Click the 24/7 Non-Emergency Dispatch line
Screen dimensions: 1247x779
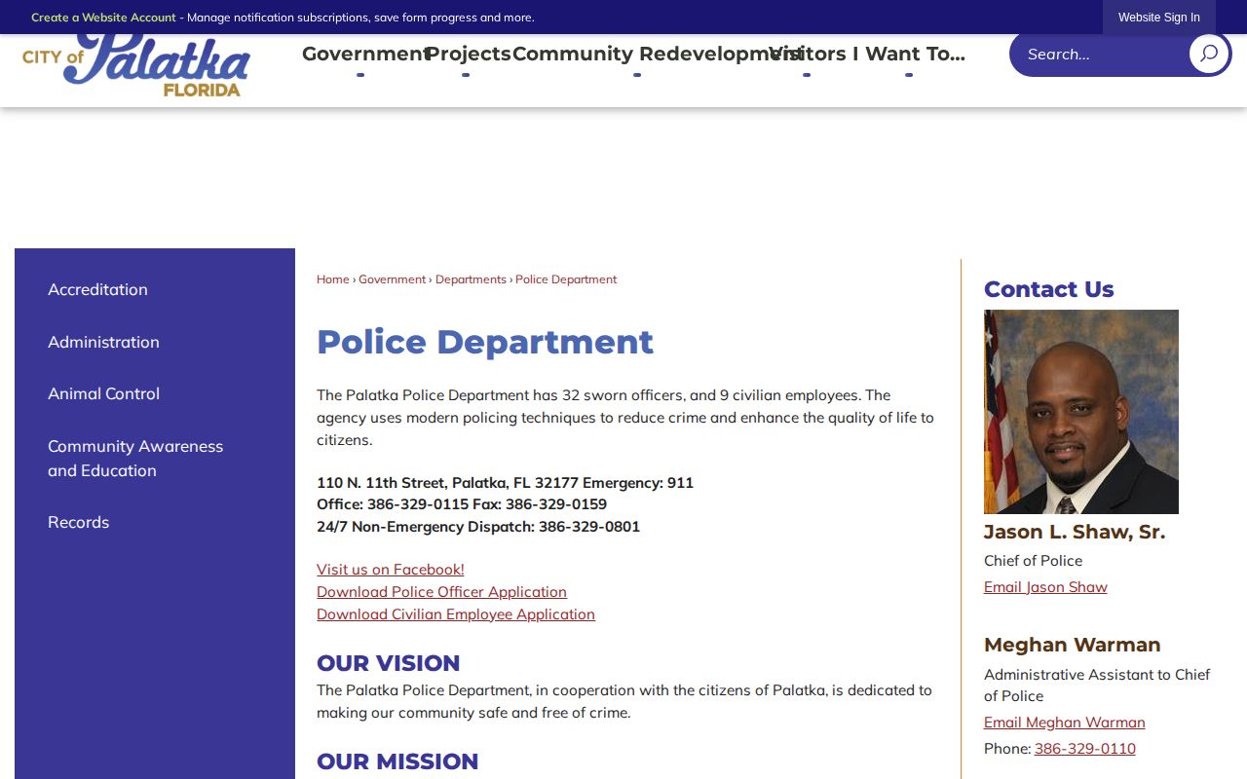[x=478, y=527]
